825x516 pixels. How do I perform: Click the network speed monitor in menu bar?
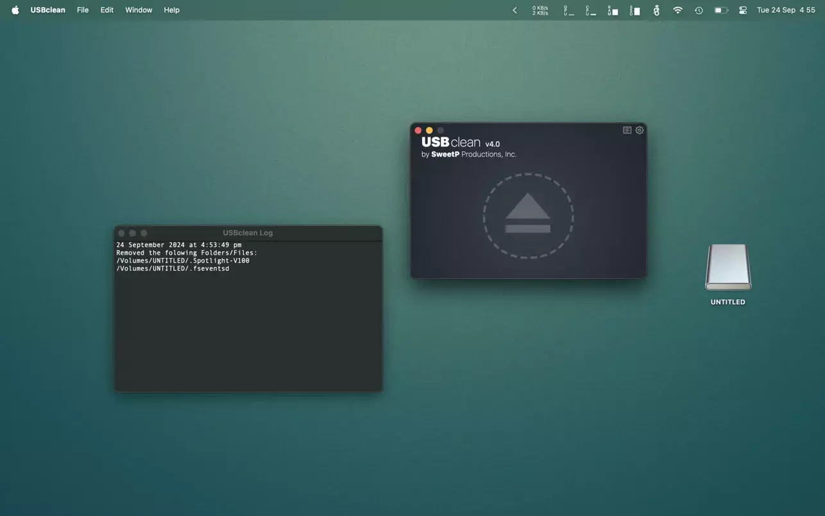pyautogui.click(x=540, y=10)
